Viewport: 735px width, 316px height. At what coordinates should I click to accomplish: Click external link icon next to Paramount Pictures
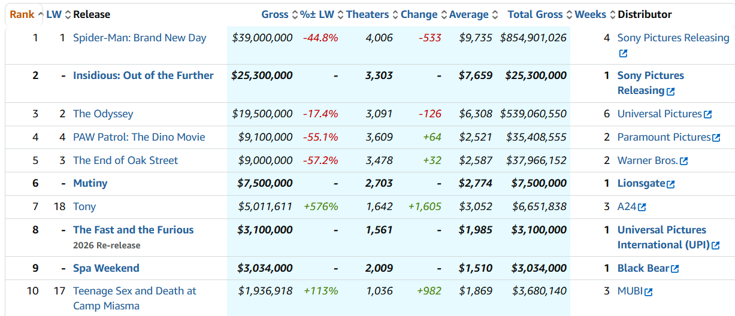pos(715,138)
